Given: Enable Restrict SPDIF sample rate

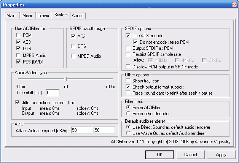Looking at the screenshot, I should 128,54.
